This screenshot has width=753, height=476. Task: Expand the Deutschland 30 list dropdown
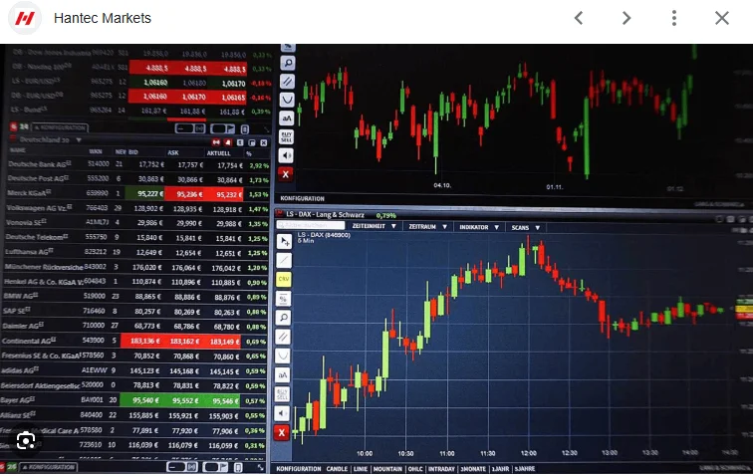[x=79, y=140]
